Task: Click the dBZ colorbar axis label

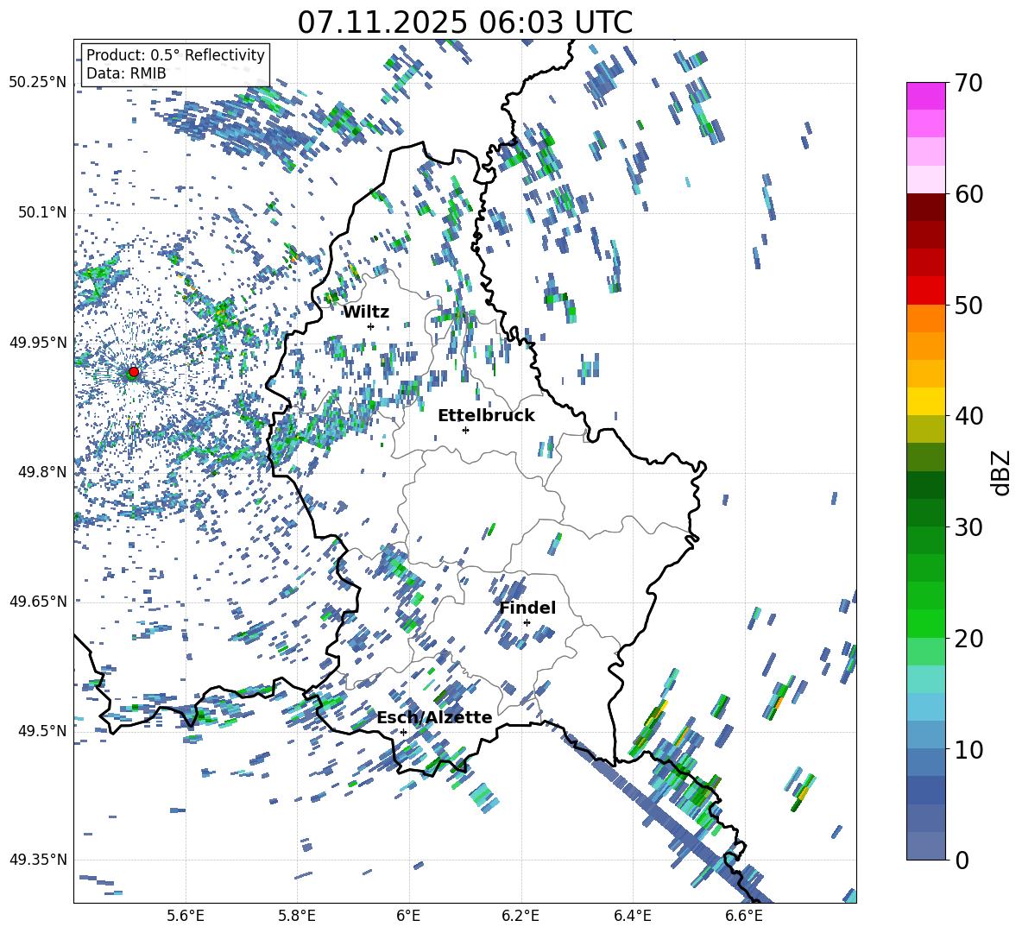Action: click(1002, 472)
